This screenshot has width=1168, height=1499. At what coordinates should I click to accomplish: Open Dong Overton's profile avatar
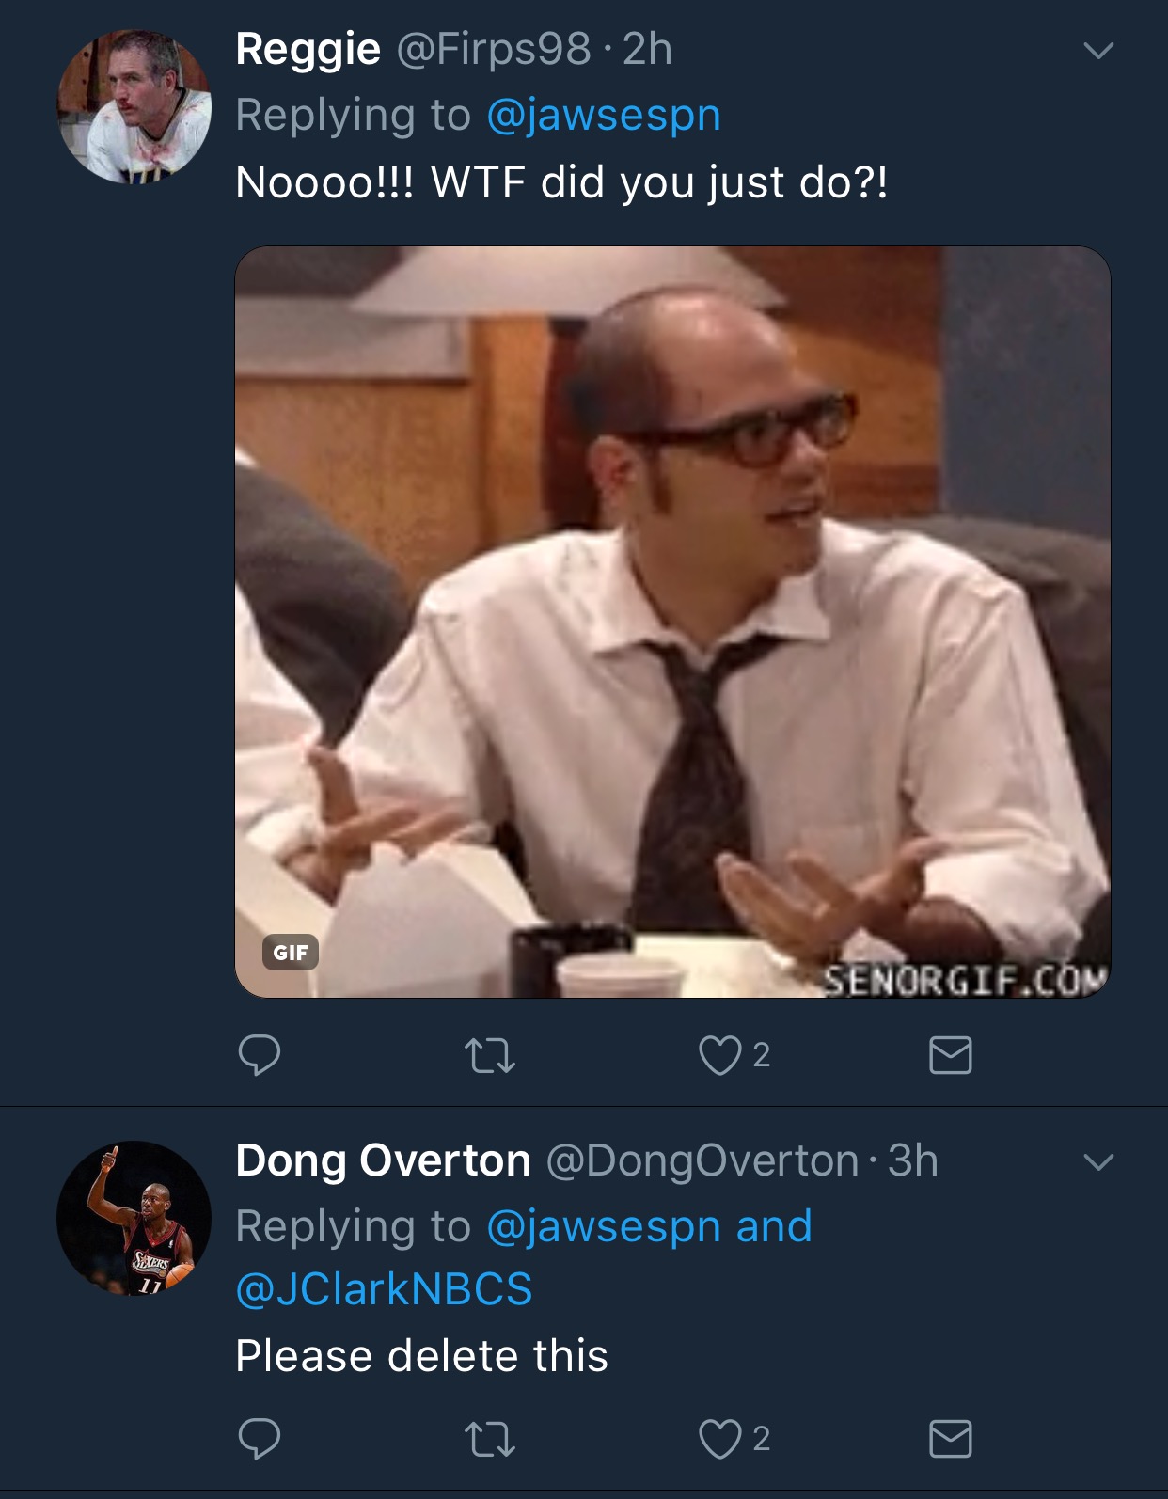134,1218
